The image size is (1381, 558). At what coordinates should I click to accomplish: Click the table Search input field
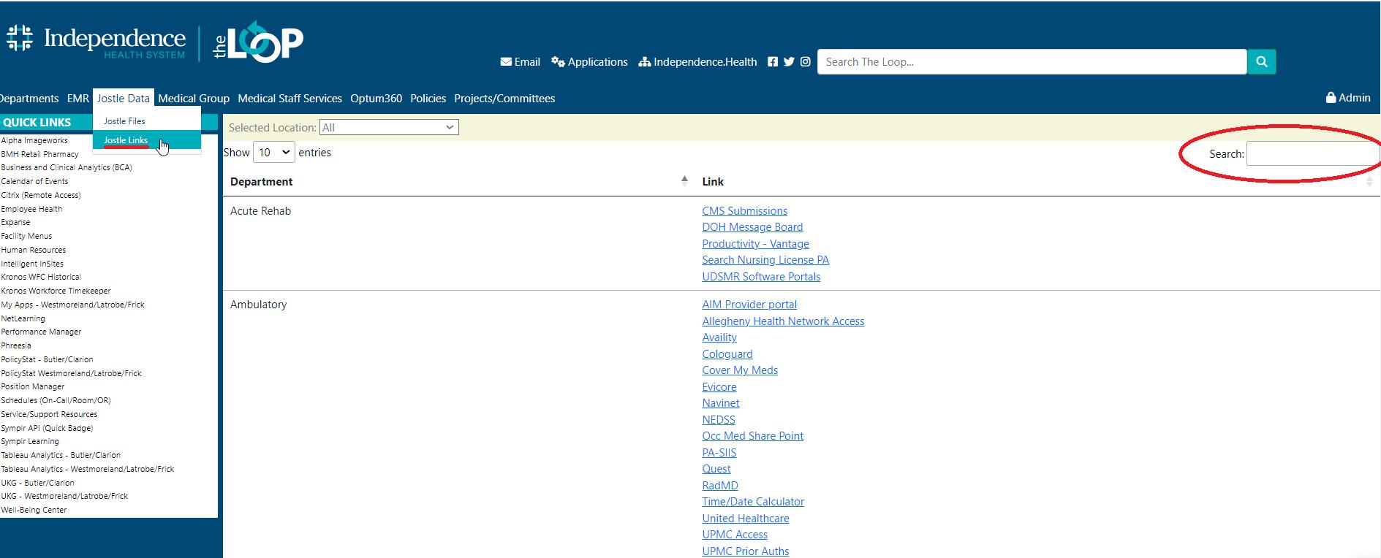pyautogui.click(x=1312, y=154)
